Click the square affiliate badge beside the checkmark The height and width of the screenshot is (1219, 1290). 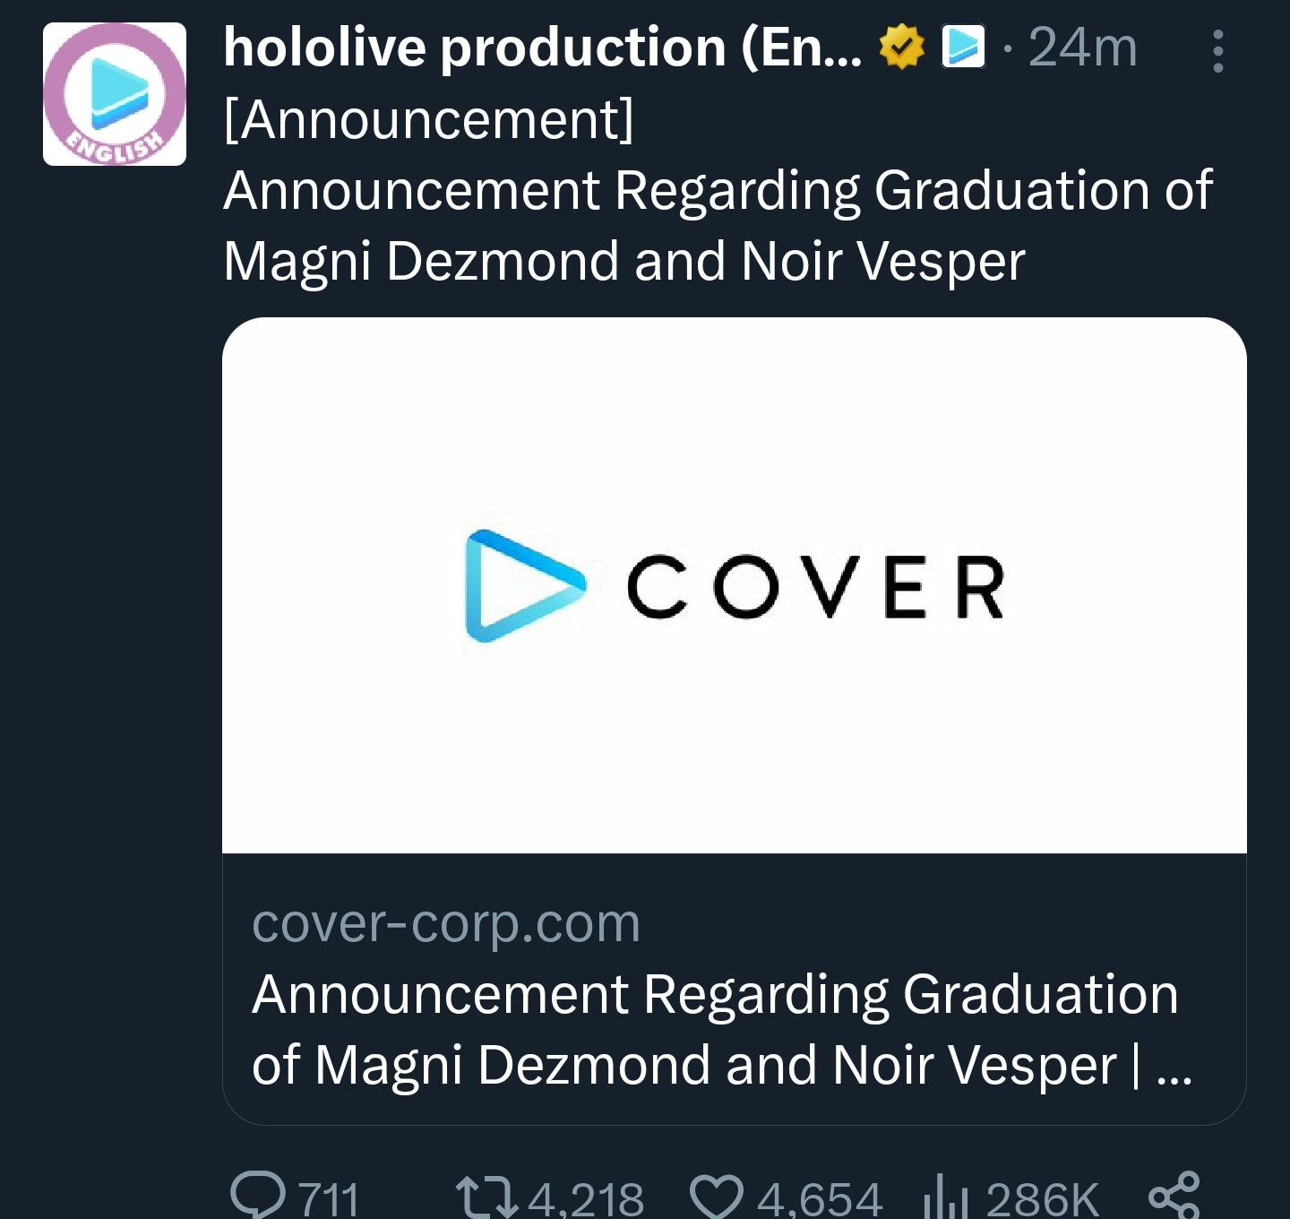(963, 47)
